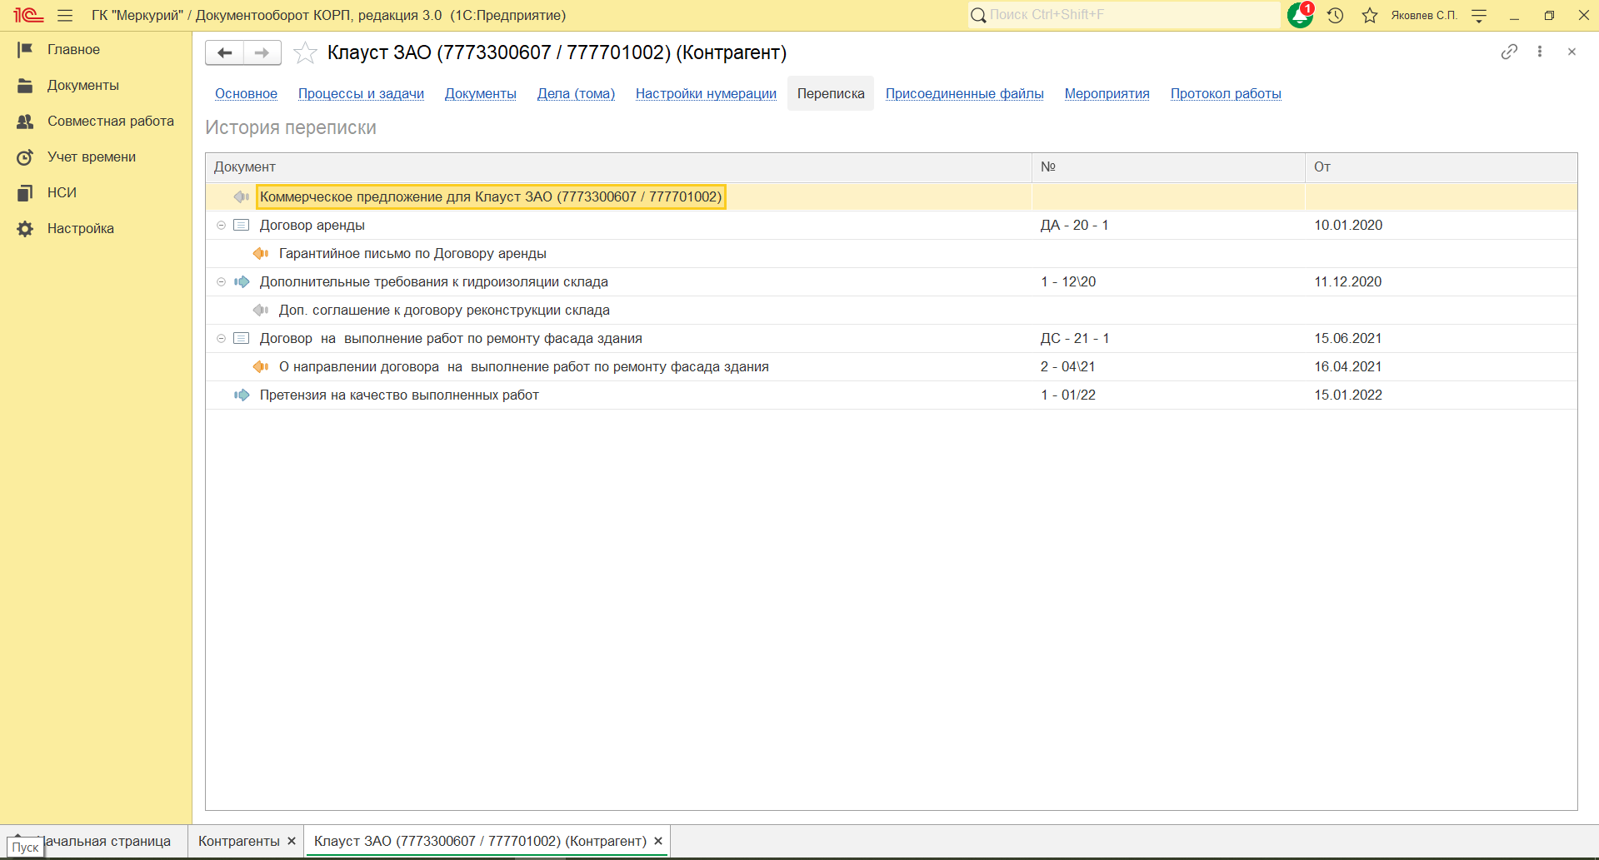The height and width of the screenshot is (860, 1599).
Task: Copy link to this contractor icon
Action: point(1509,52)
